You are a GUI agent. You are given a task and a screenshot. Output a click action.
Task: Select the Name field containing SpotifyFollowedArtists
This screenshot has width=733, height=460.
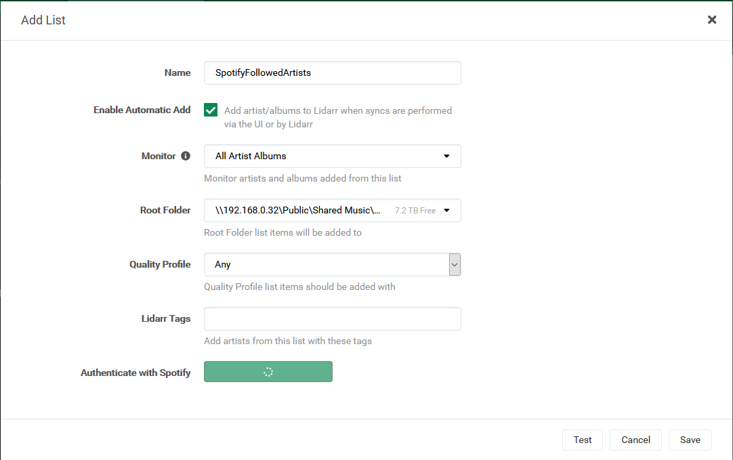pyautogui.click(x=332, y=72)
